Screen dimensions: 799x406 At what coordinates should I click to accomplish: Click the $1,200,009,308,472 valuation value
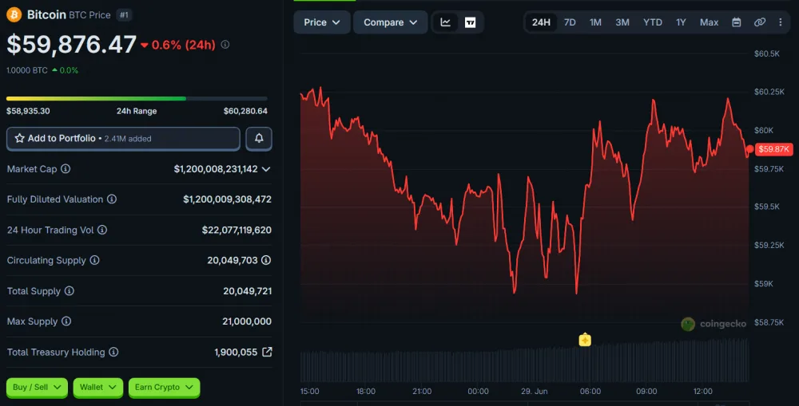pyautogui.click(x=227, y=199)
